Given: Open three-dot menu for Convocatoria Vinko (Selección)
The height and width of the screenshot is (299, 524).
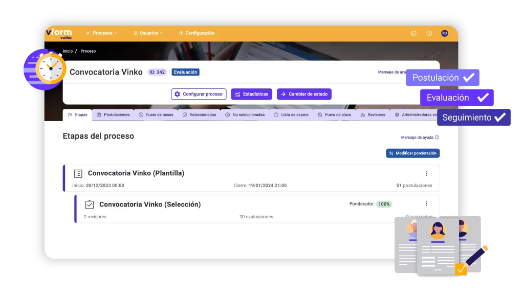Looking at the screenshot, I should tap(426, 203).
